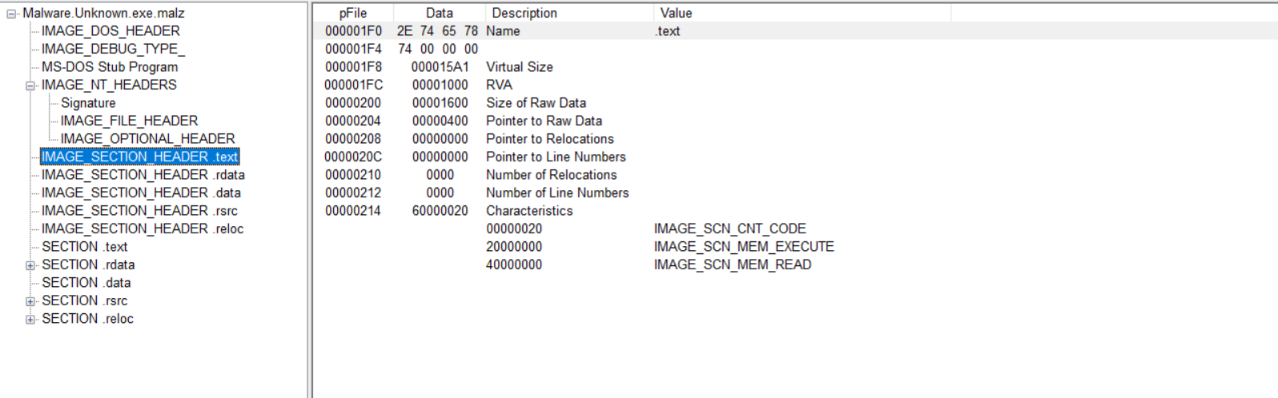Select IMAGE_SECTION_HEADER .rdata item
The width and height of the screenshot is (1278, 398).
[143, 175]
